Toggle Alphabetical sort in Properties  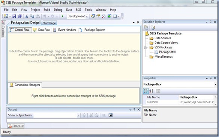tap(151, 91)
